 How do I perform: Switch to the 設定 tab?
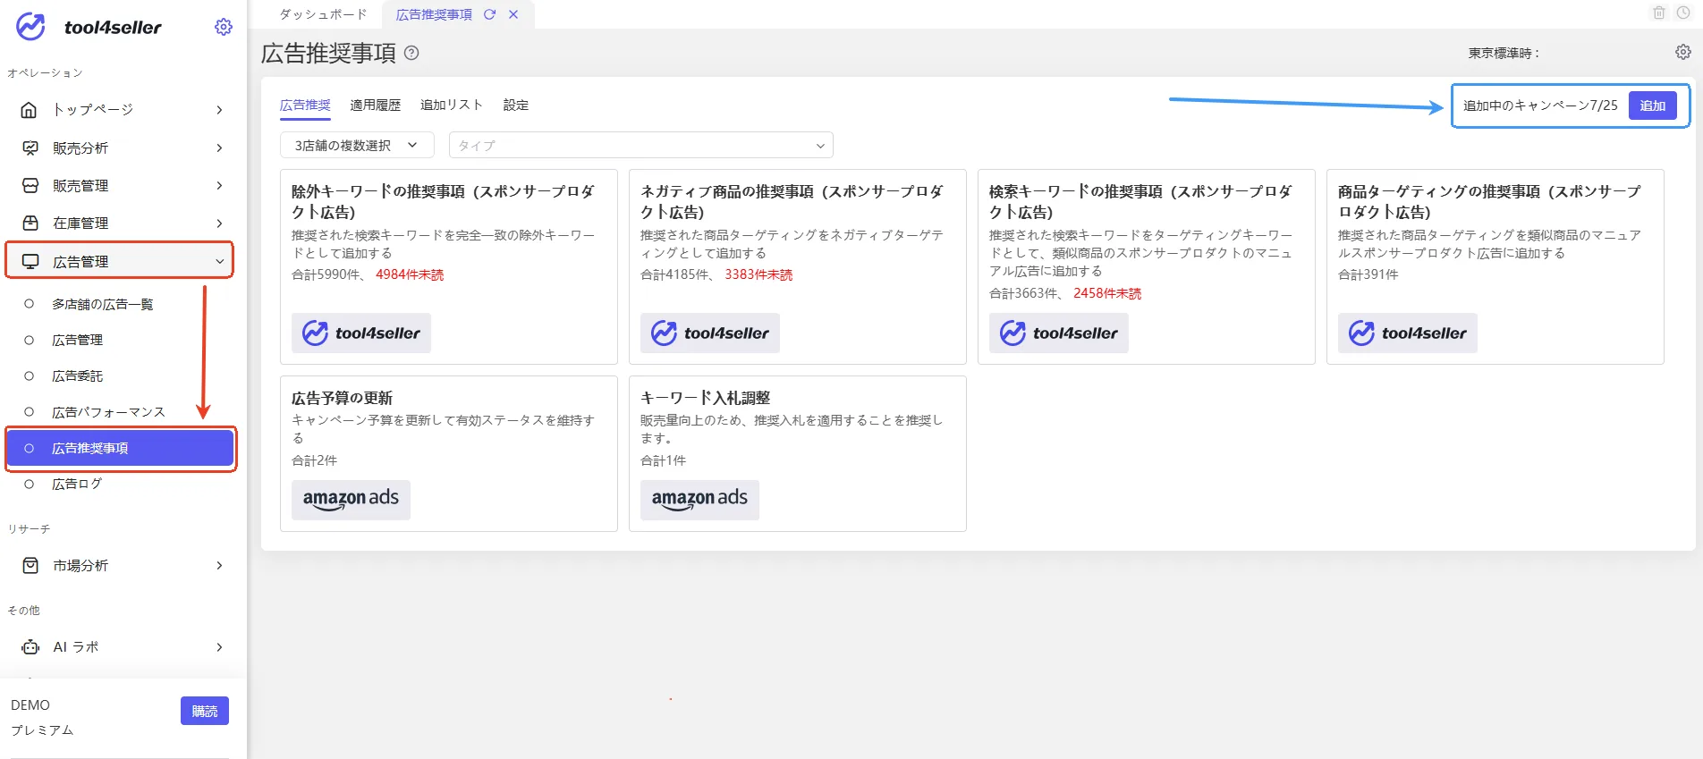click(x=516, y=105)
